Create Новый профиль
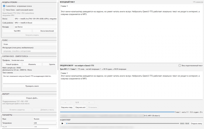The image size is (204, 129). (12, 64)
